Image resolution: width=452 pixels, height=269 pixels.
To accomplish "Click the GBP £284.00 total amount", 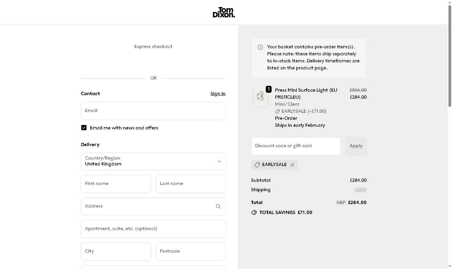I will pos(351,203).
